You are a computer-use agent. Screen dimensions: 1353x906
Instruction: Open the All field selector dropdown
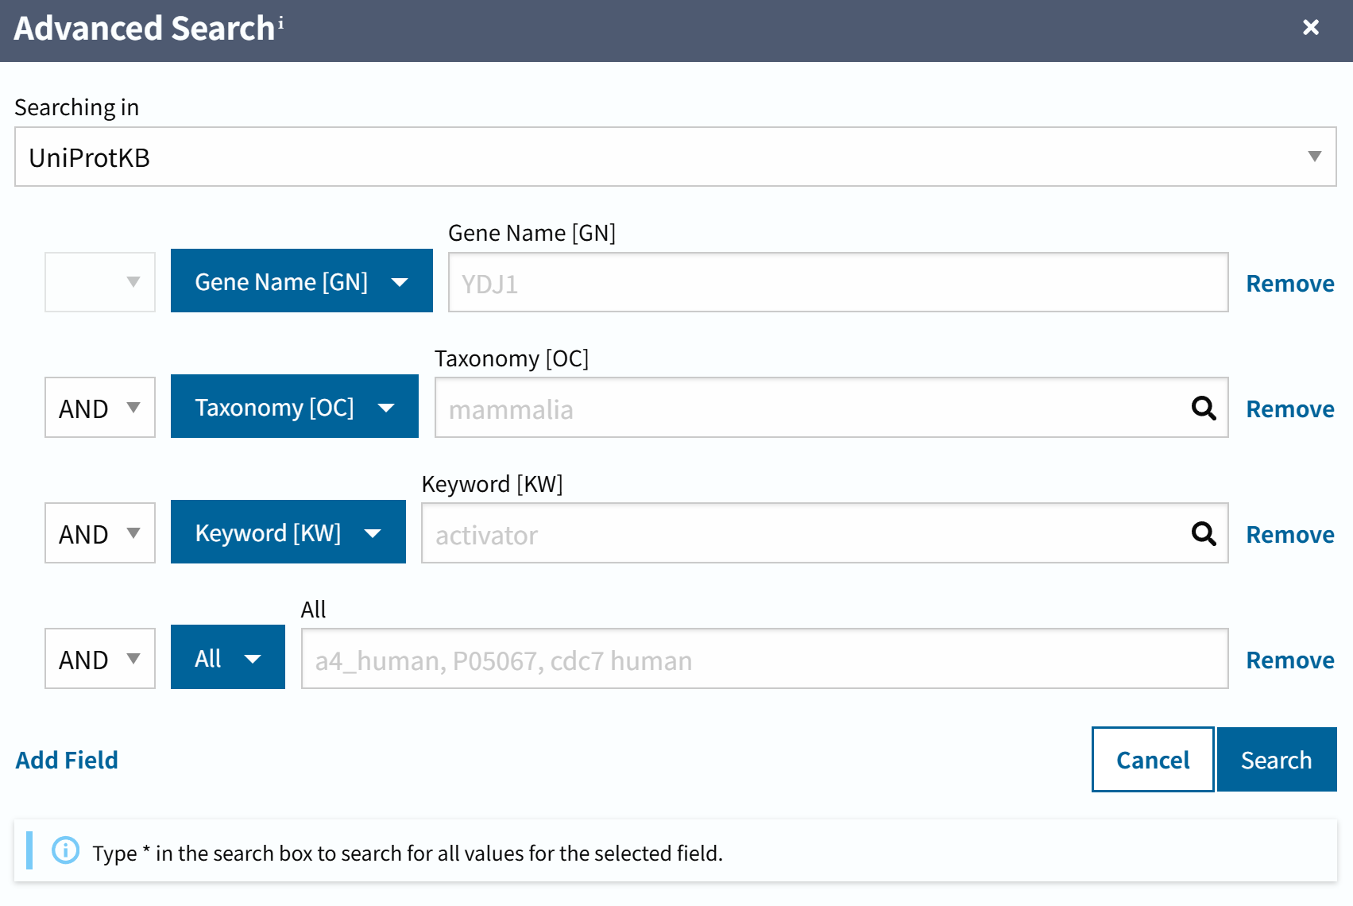(x=228, y=657)
